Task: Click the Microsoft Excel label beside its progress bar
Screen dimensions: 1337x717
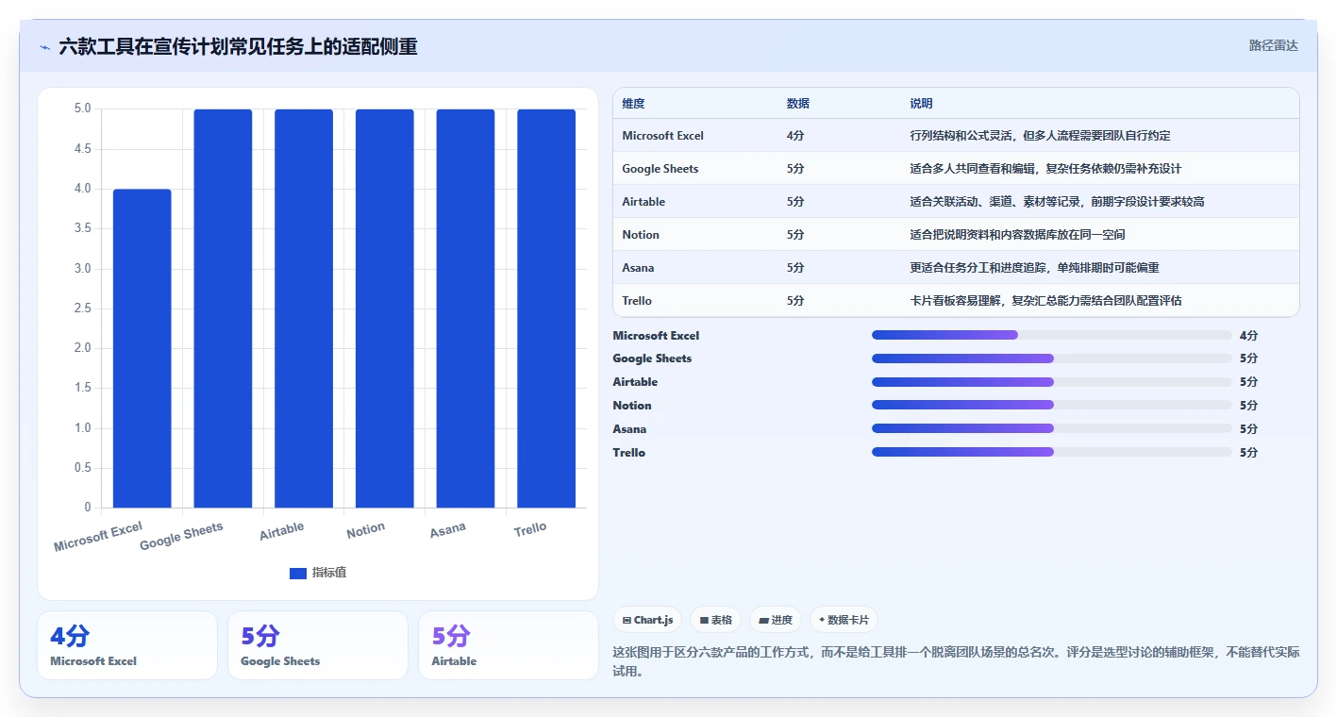Action: (656, 335)
